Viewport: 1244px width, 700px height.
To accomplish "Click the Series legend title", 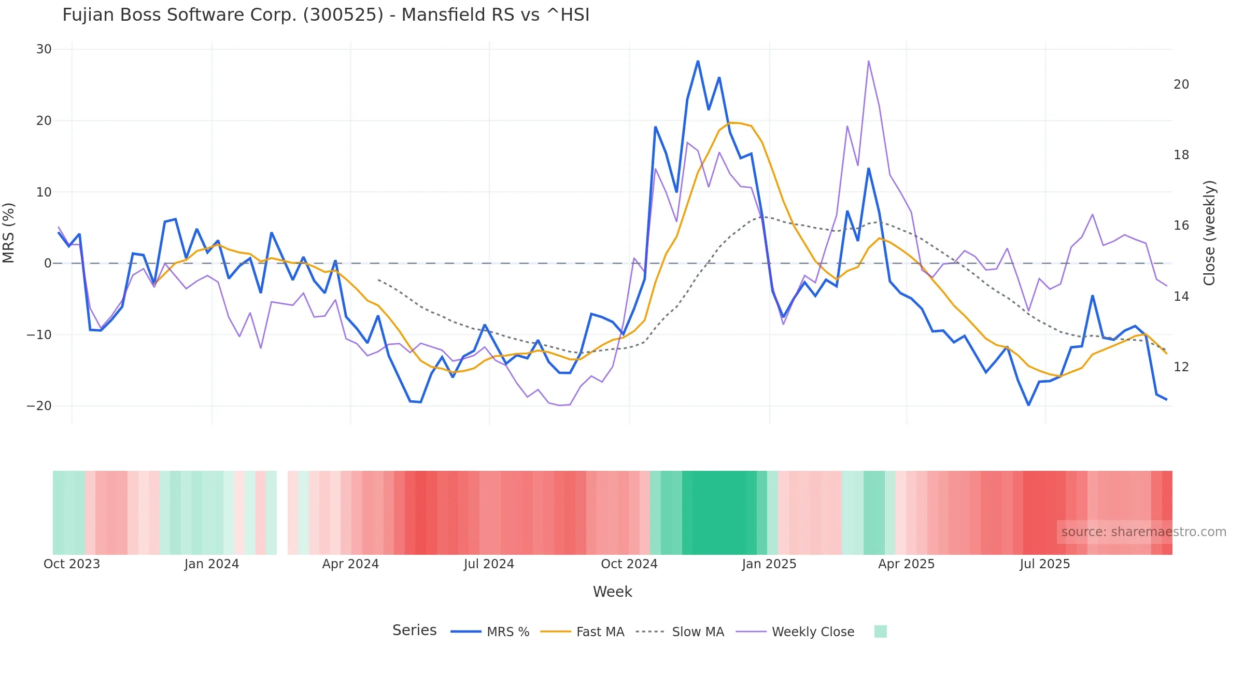I will tap(414, 630).
